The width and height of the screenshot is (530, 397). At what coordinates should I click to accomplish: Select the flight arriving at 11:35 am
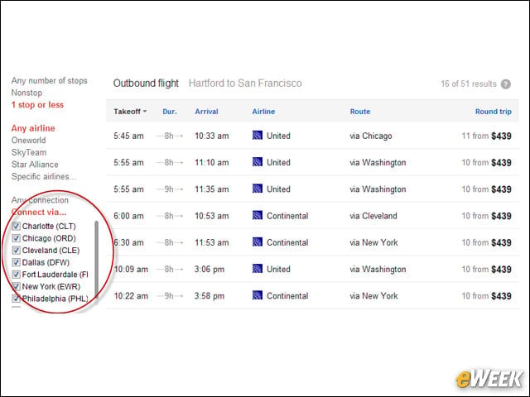312,189
